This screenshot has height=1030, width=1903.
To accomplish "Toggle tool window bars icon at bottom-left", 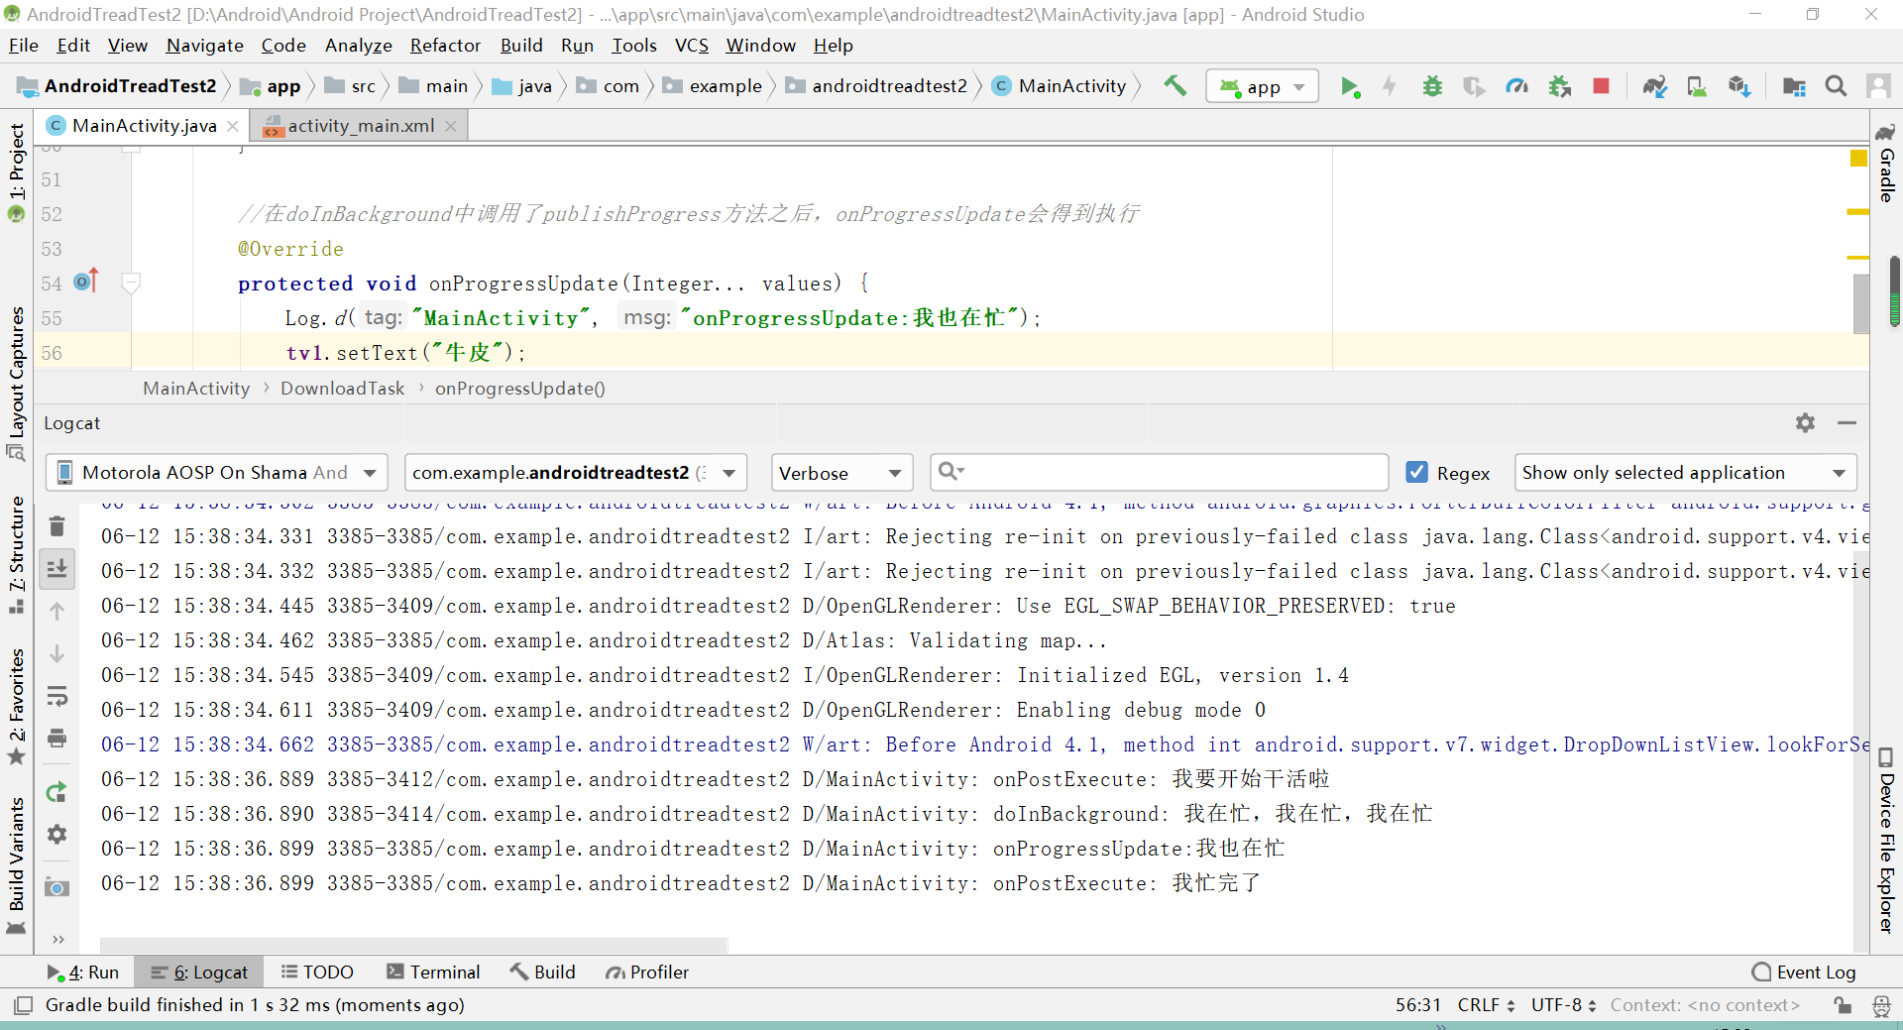I will pos(24,1005).
